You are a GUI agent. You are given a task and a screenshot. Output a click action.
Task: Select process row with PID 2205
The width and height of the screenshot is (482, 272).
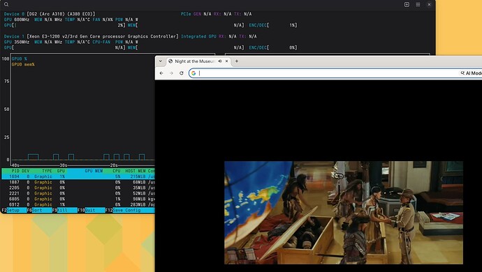[78, 188]
